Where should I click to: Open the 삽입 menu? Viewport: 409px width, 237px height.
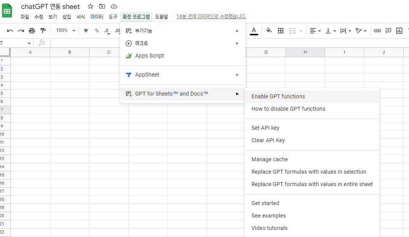[x=66, y=17]
